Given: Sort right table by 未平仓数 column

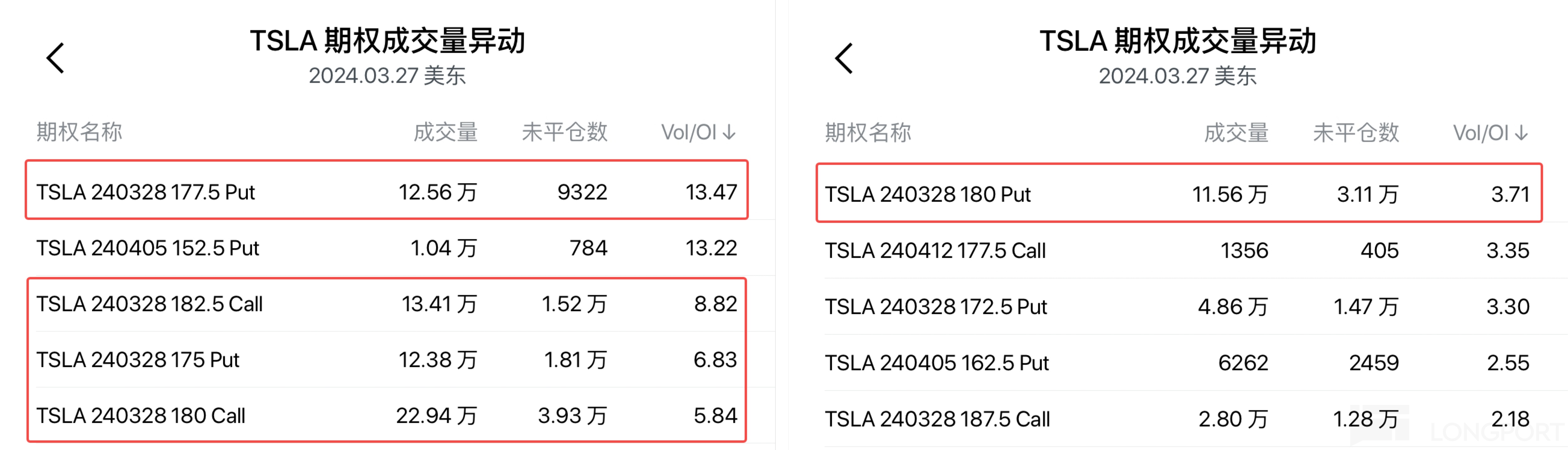Looking at the screenshot, I should (x=1356, y=132).
